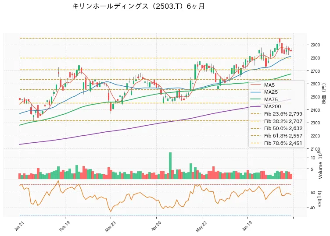Click the May 22 date axis label
The width and height of the screenshot is (330, 236).
(201, 226)
